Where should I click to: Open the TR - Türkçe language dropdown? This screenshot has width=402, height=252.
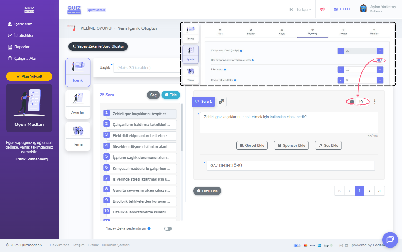299,10
